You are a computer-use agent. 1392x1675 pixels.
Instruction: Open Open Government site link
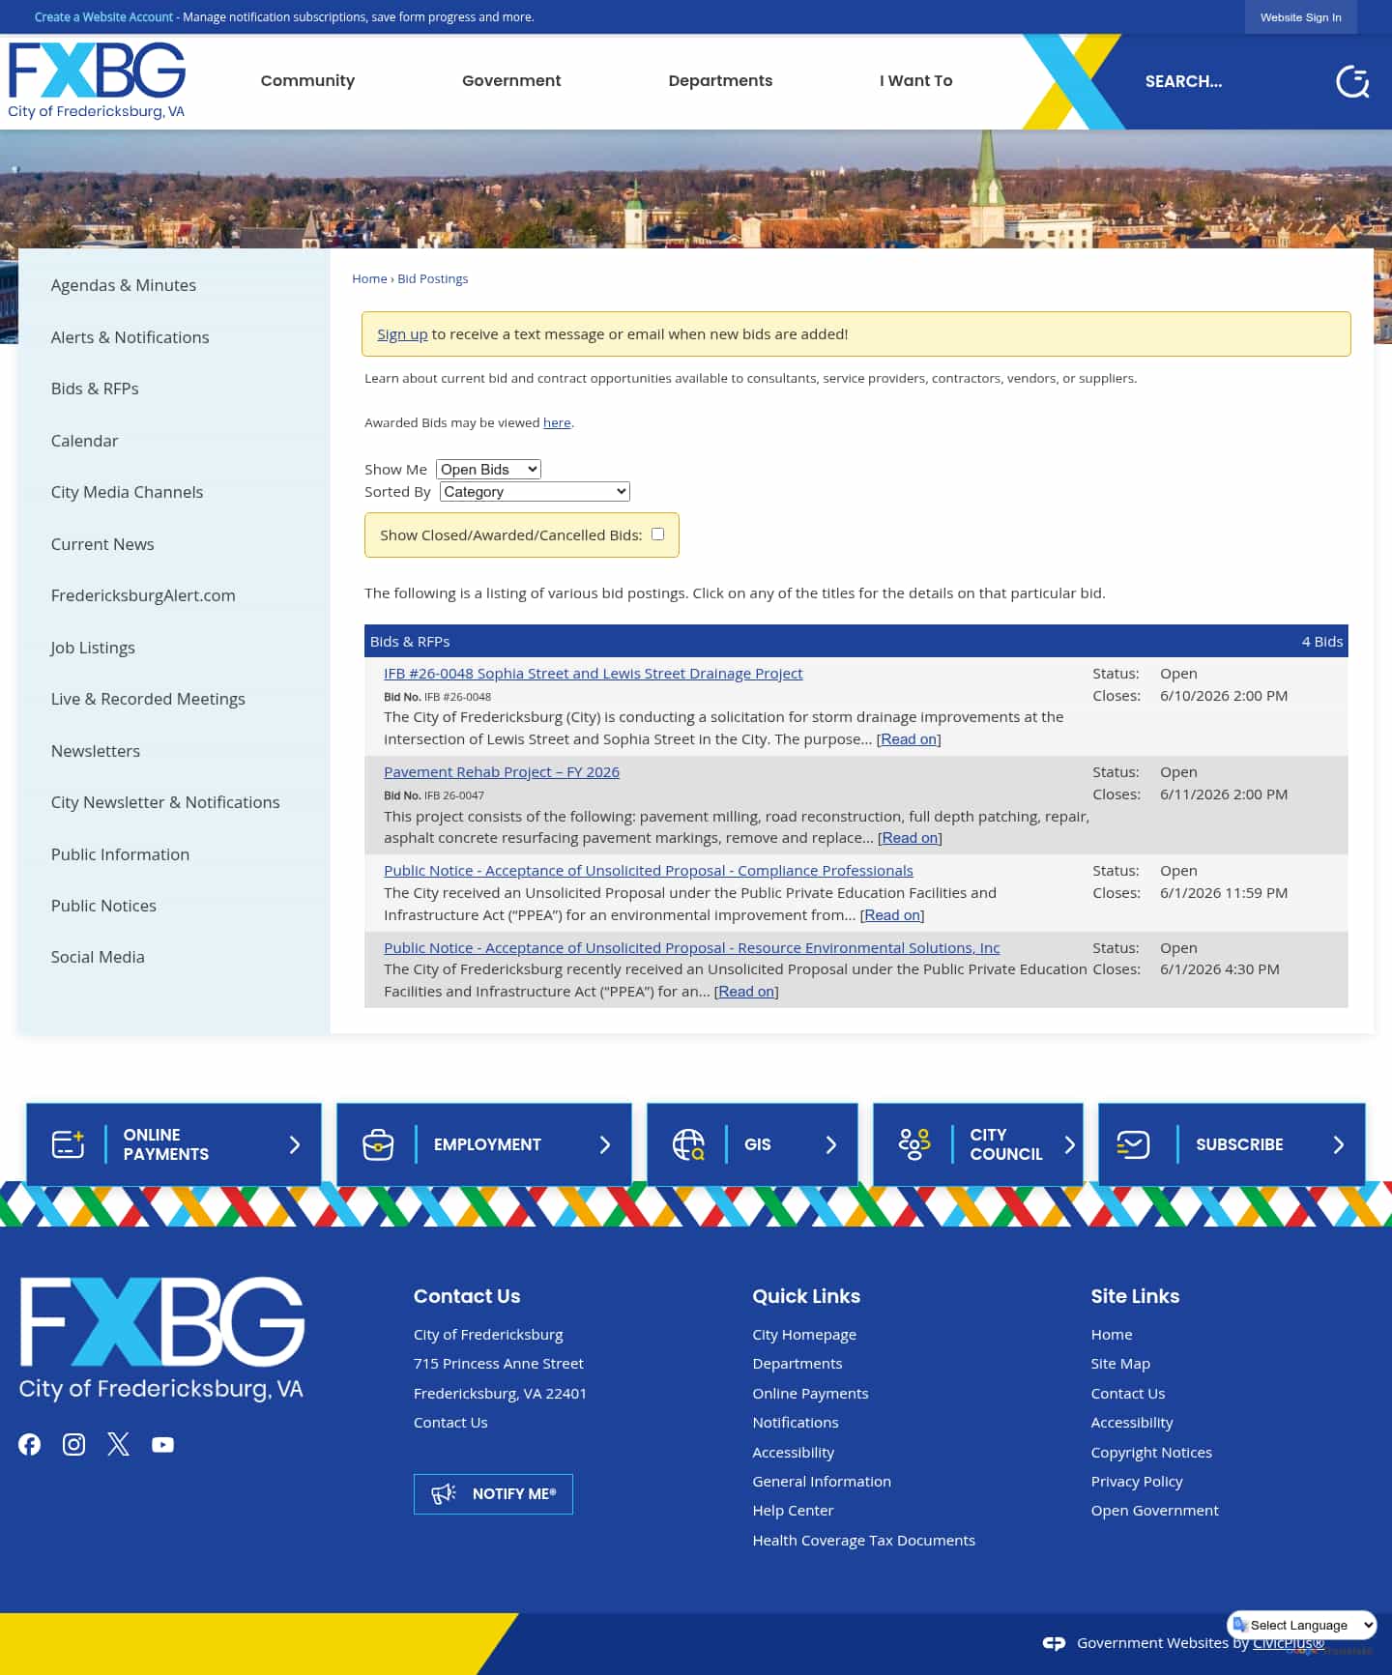click(x=1154, y=1511)
